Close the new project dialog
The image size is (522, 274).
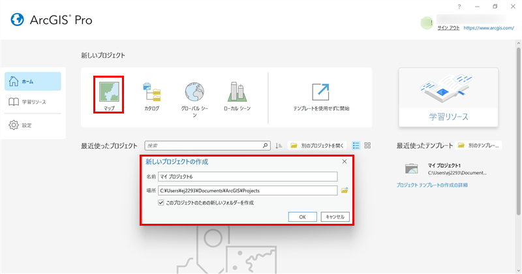click(x=345, y=162)
